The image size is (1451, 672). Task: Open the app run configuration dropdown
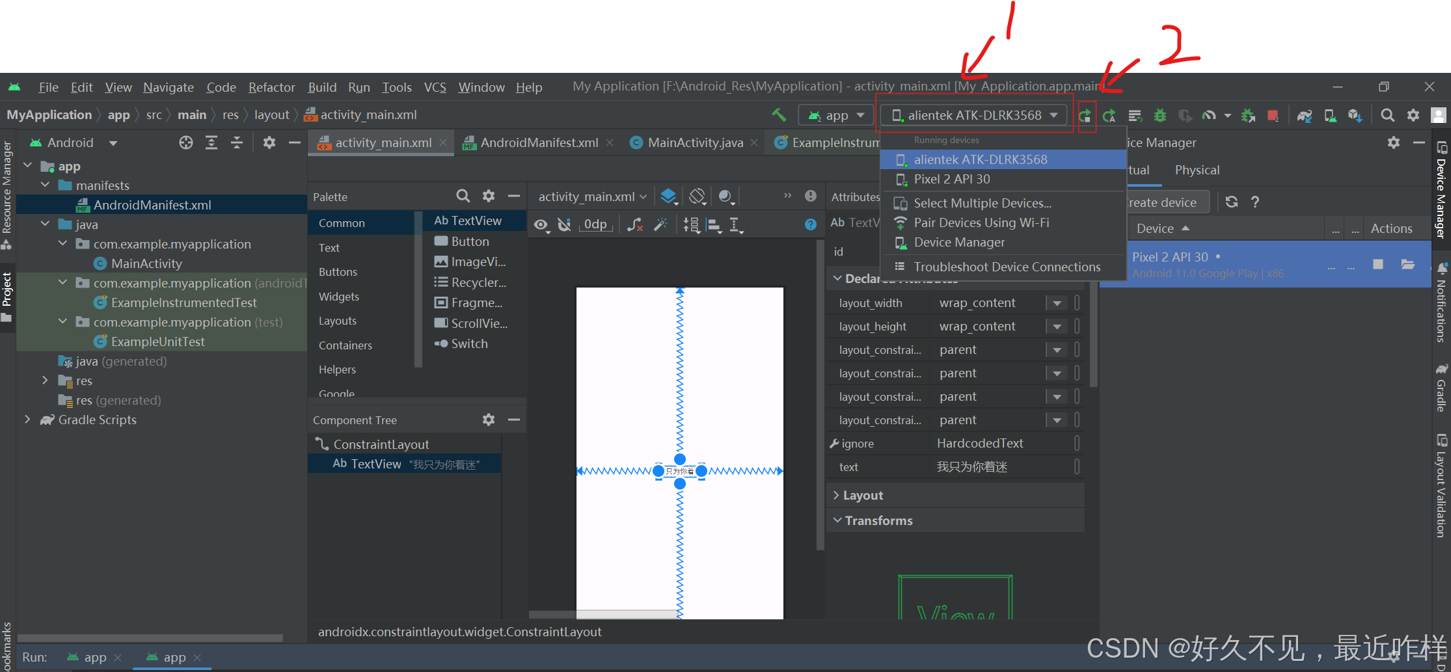835,115
